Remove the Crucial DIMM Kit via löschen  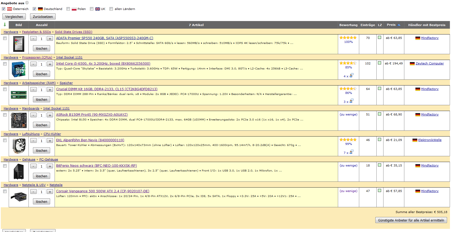coord(41,100)
